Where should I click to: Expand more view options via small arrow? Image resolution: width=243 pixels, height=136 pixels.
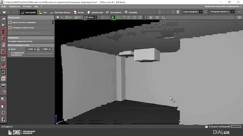coord(144,17)
